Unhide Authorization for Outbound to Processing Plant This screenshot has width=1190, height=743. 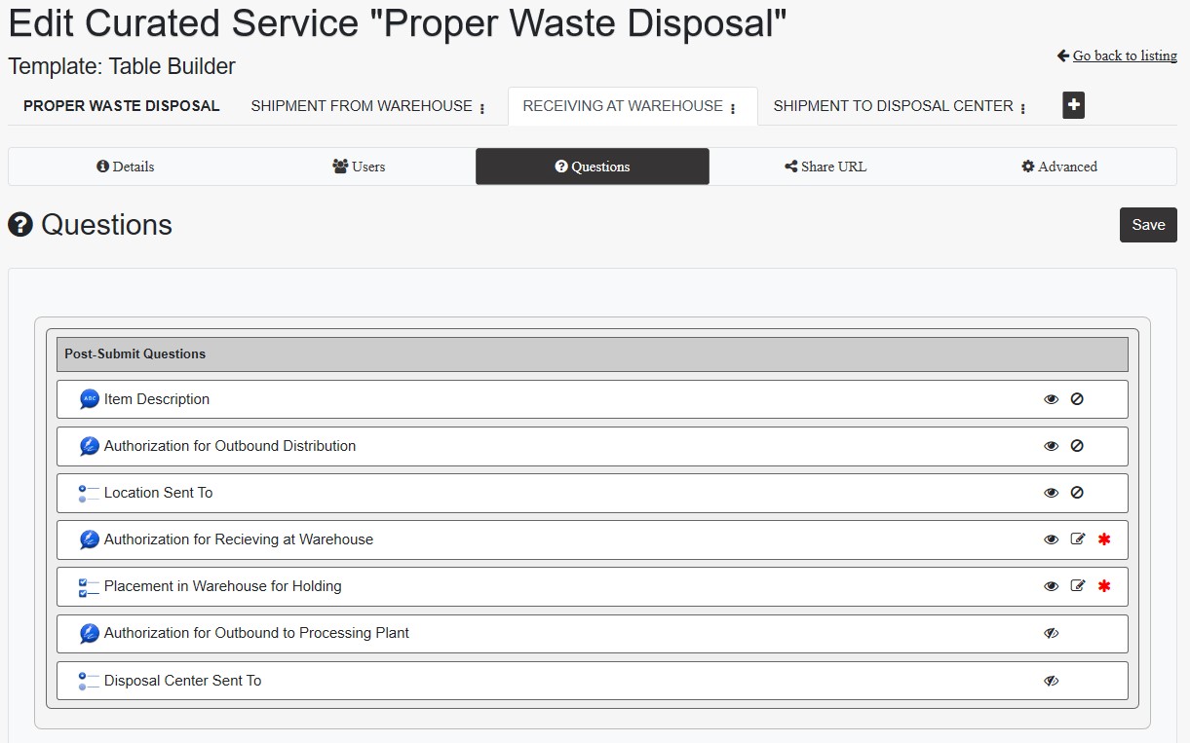[x=1051, y=633]
